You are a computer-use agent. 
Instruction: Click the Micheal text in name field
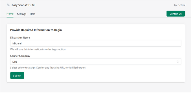click(17, 43)
